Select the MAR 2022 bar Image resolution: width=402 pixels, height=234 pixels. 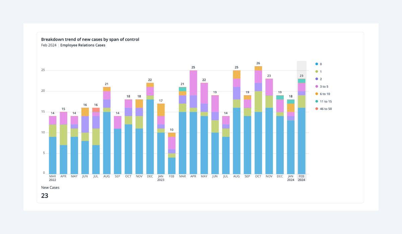(53, 145)
